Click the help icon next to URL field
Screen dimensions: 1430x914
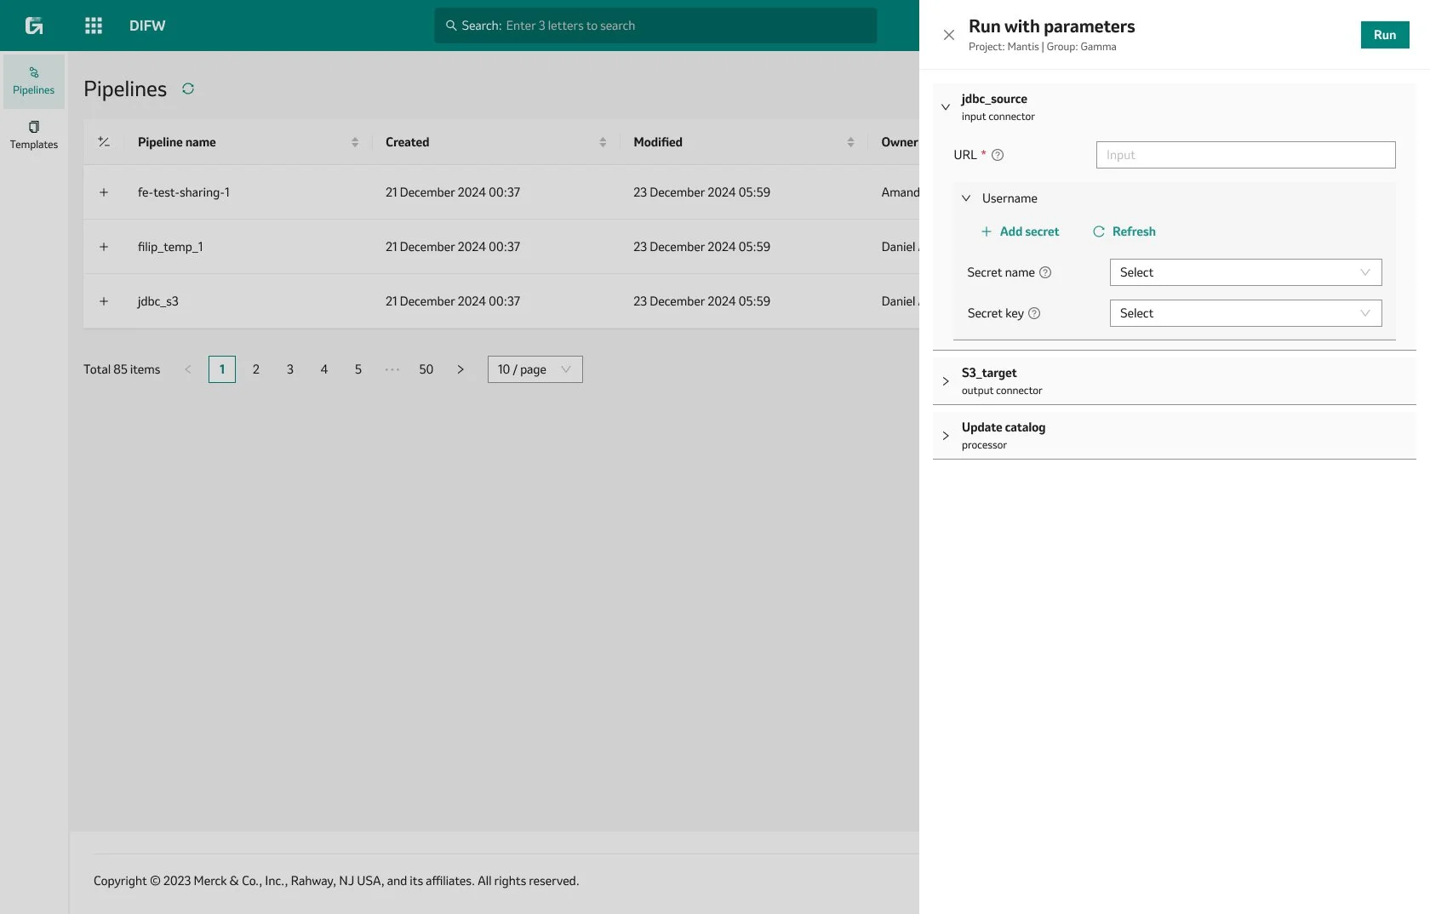click(997, 155)
